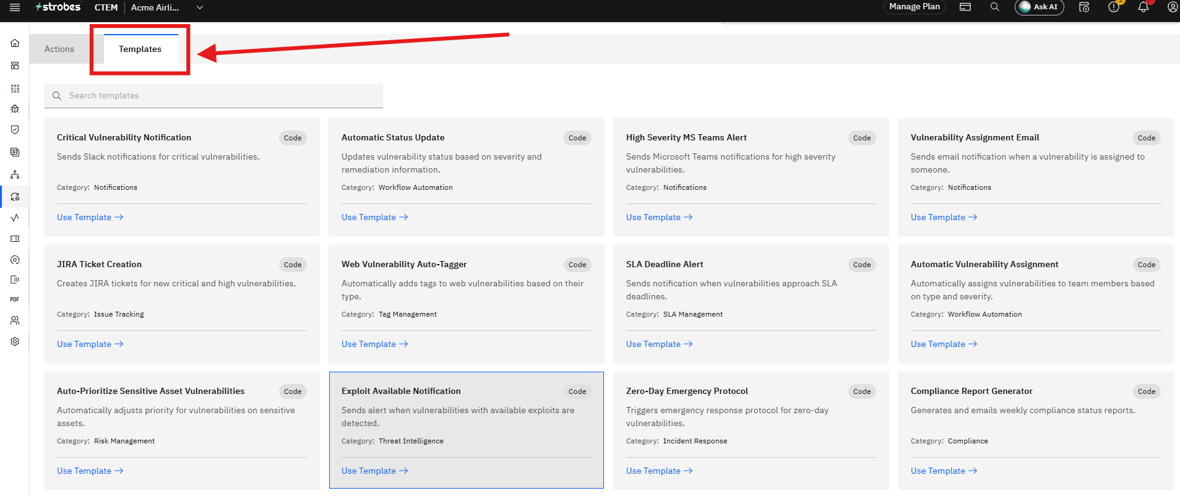This screenshot has width=1180, height=496.
Task: Select the Templates tab
Action: (140, 49)
